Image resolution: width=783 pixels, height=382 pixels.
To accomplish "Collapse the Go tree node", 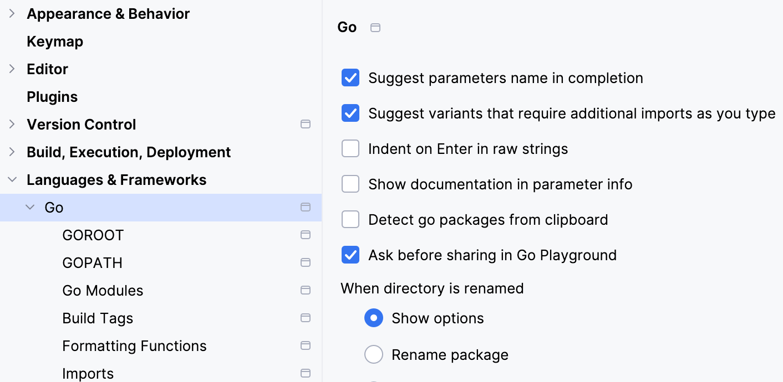I will (x=30, y=207).
